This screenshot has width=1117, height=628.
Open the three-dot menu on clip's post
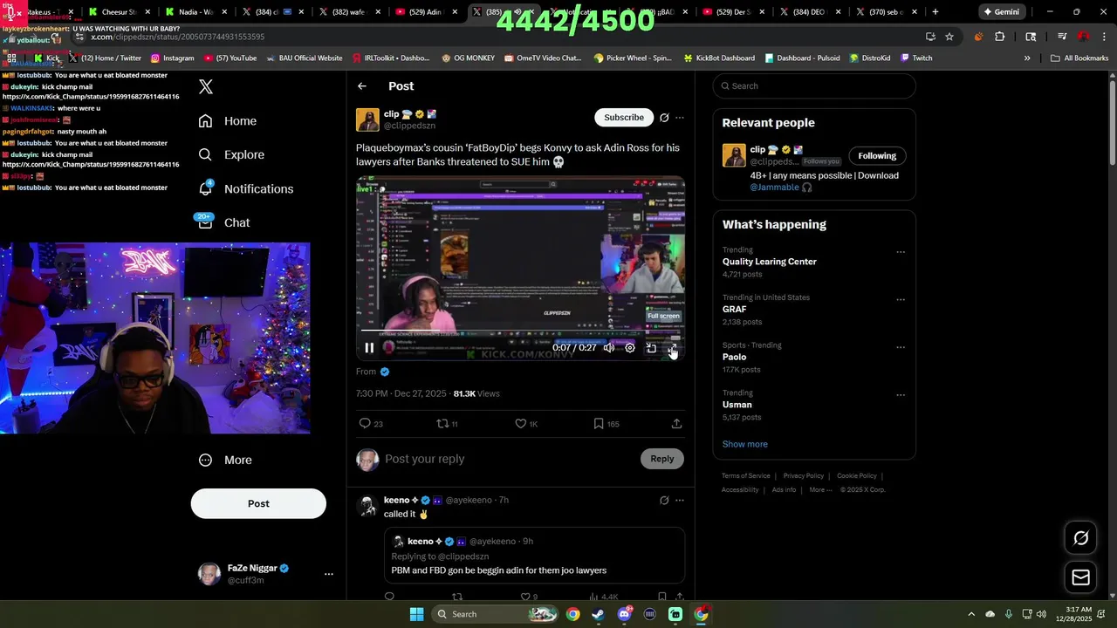pyautogui.click(x=680, y=118)
